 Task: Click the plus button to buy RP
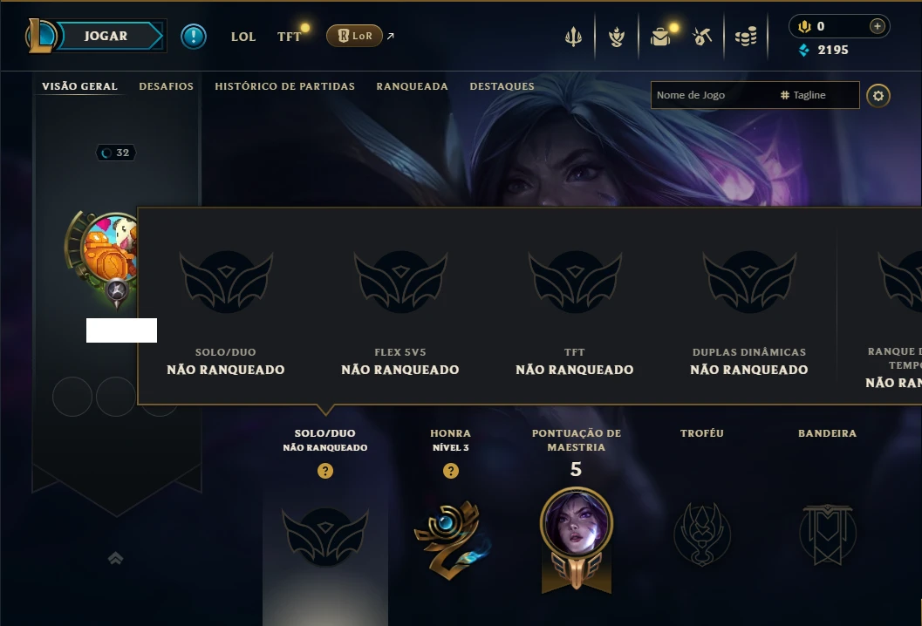[877, 26]
